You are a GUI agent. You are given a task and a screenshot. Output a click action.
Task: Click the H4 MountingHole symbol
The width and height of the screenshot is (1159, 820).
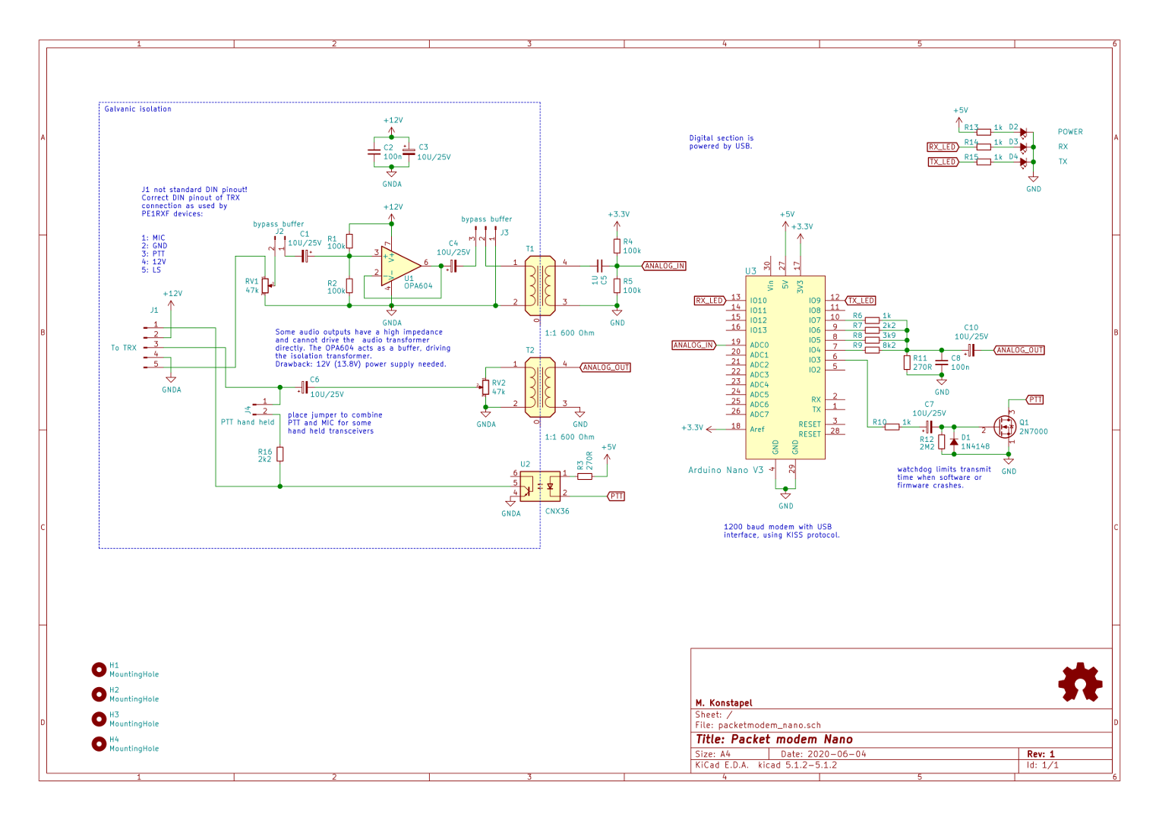99,744
